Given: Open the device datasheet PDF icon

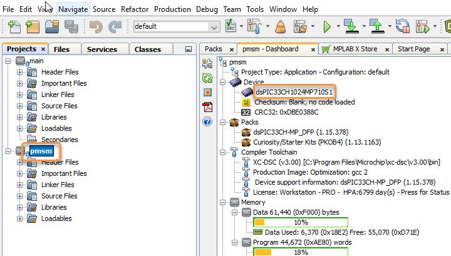Looking at the screenshot, I should click(207, 107).
